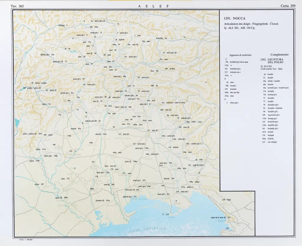Screen dimensions: 302x246
Task: Click the circle symbol next to point 213
Action: point(163,214)
